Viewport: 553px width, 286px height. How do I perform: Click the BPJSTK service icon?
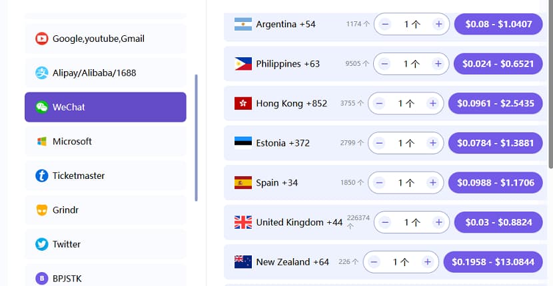42,278
